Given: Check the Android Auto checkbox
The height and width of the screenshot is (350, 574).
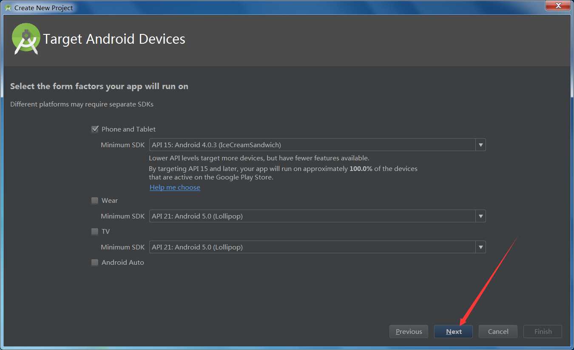Looking at the screenshot, I should point(95,263).
